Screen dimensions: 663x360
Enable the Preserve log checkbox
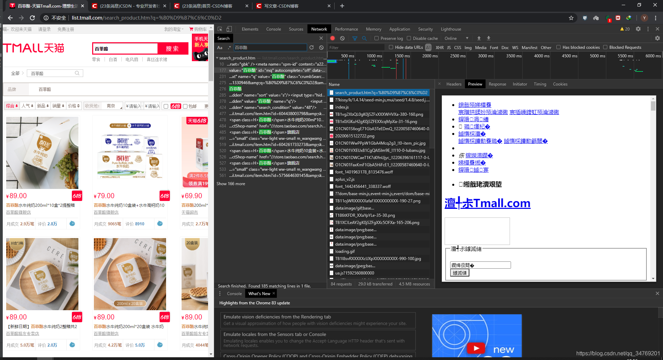pyautogui.click(x=377, y=38)
